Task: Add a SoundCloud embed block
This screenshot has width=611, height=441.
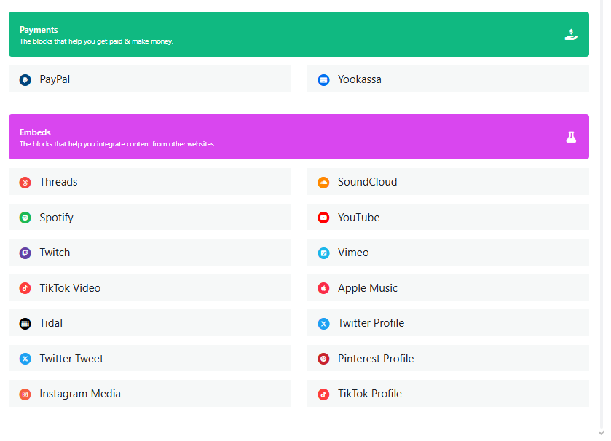Action: pyautogui.click(x=448, y=182)
